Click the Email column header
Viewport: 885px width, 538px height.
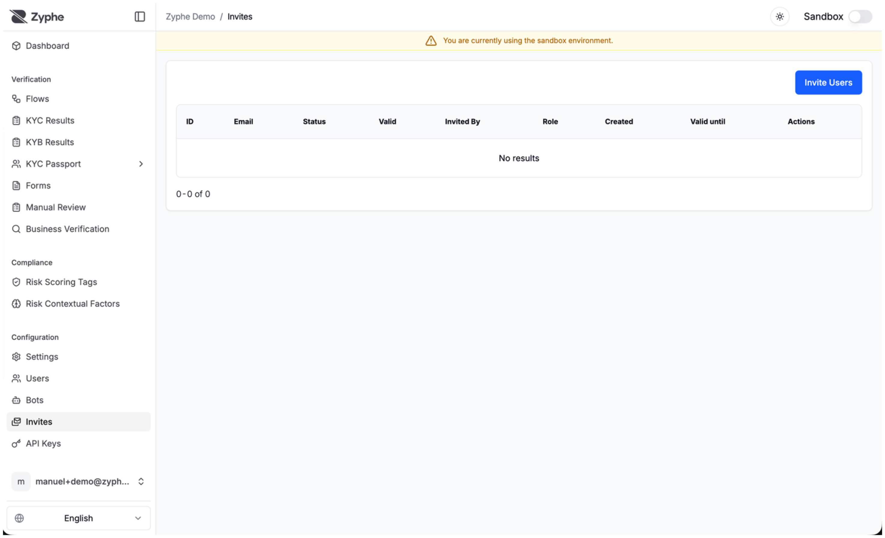[x=243, y=122]
